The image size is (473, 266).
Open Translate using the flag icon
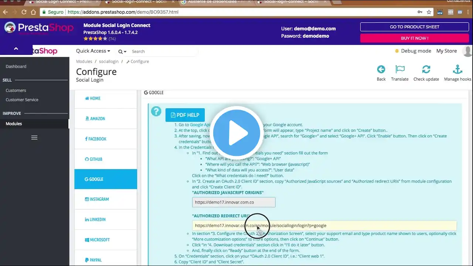400,69
